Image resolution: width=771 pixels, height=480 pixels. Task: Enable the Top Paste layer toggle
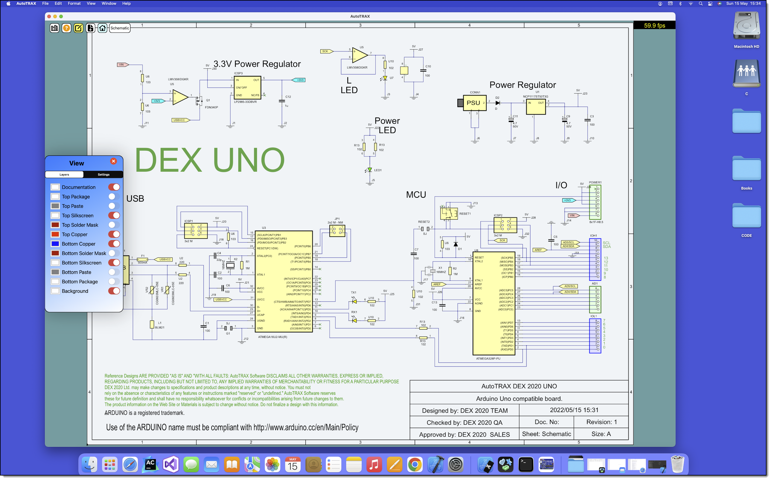tap(114, 206)
